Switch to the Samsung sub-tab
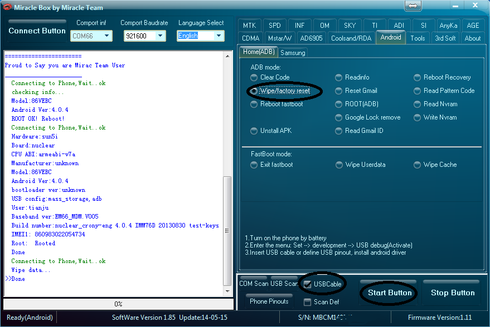Viewport: 490px width, 327px height. [293, 53]
